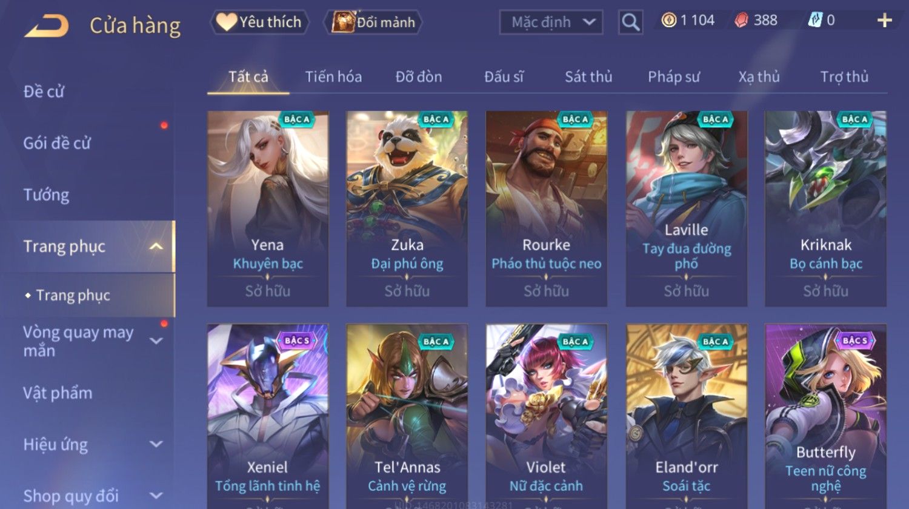
Task: Tap the plus icon to add currency
Action: 884,21
